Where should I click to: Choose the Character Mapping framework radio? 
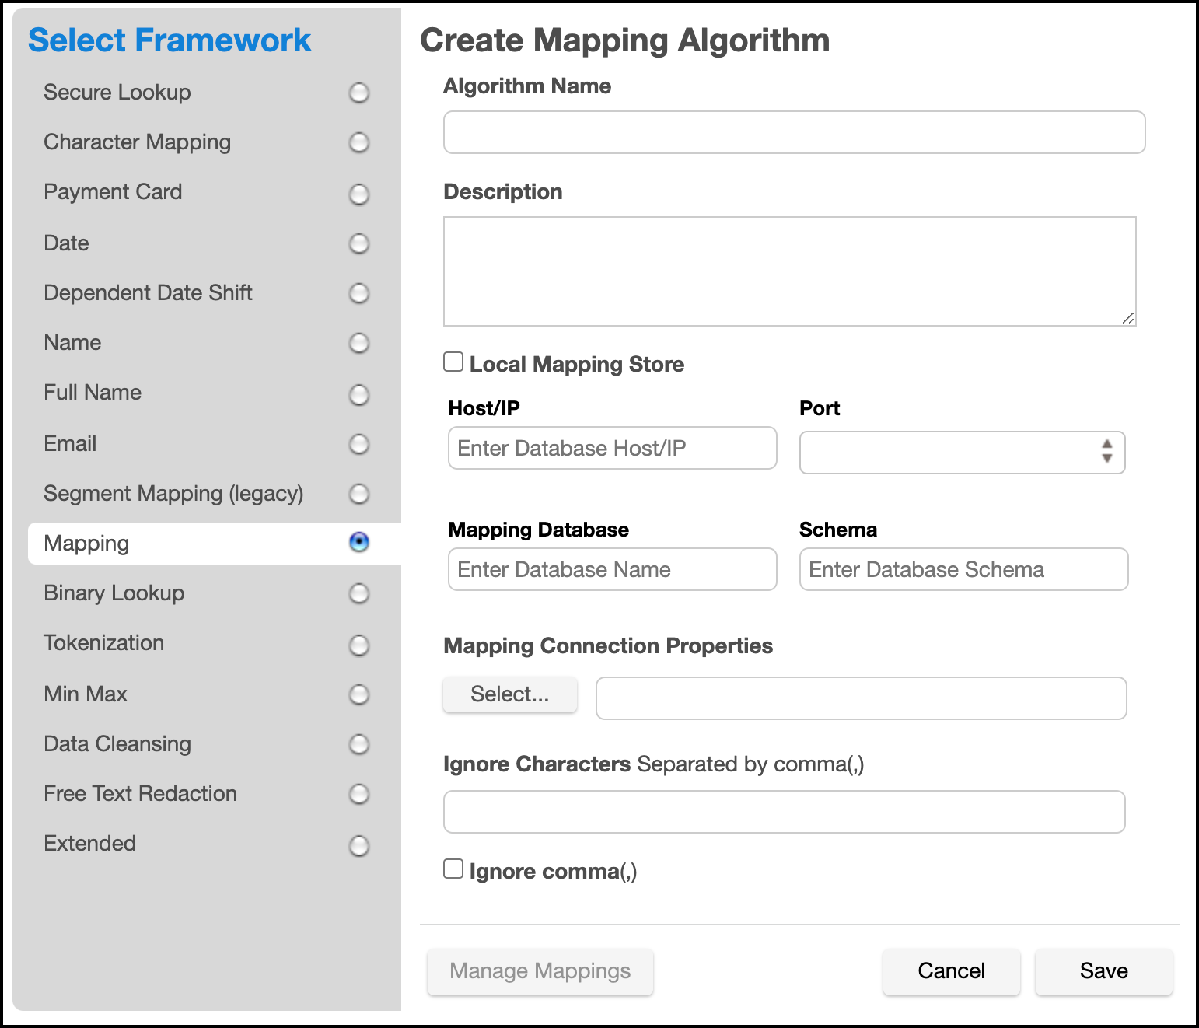pos(358,143)
